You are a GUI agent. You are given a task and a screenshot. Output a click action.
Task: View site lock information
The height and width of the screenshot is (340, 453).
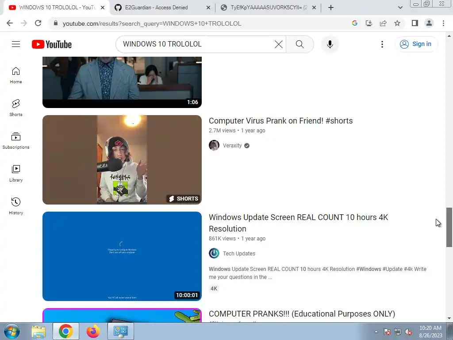56,23
